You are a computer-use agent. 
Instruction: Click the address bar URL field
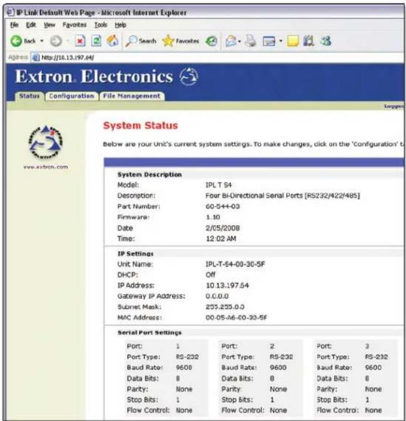tap(217, 58)
